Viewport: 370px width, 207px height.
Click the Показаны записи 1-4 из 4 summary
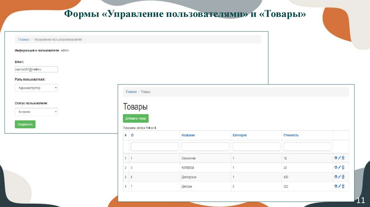[140, 128]
